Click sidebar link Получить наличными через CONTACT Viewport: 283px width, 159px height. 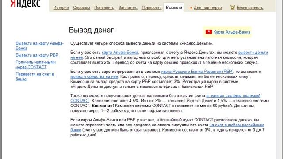35,64
